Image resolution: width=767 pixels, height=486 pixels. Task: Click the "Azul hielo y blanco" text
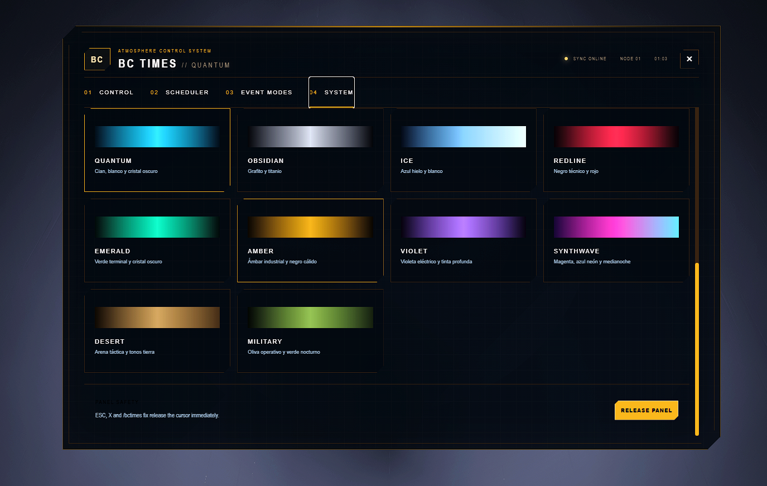[422, 171]
